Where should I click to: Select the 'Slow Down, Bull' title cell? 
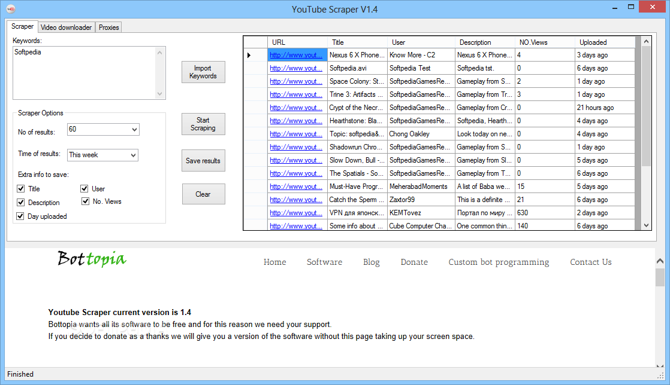[x=357, y=160]
